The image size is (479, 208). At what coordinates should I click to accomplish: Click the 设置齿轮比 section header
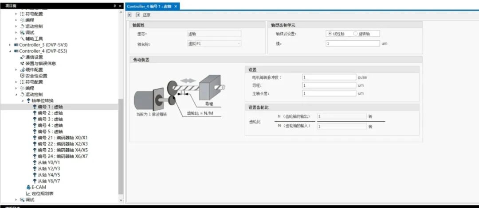[x=332, y=108]
